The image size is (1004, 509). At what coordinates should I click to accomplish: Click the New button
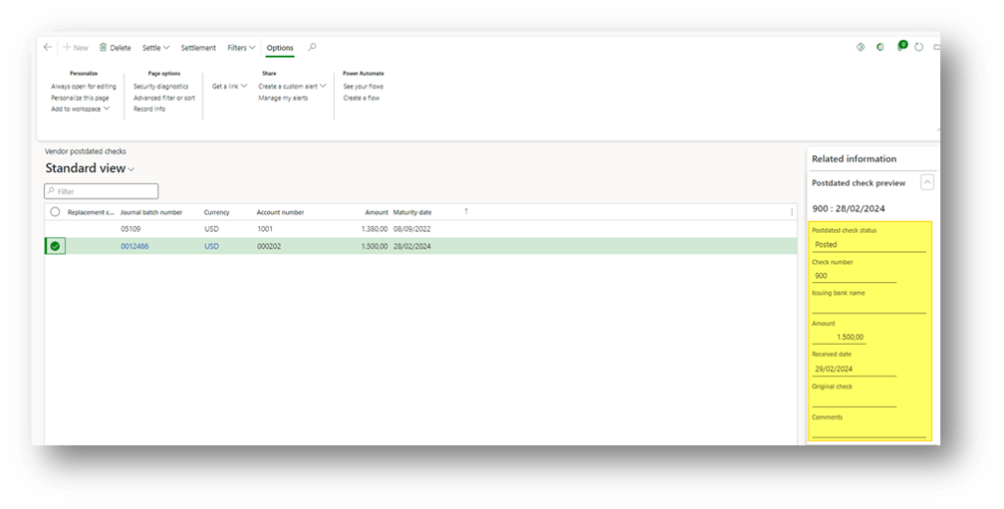coord(76,47)
